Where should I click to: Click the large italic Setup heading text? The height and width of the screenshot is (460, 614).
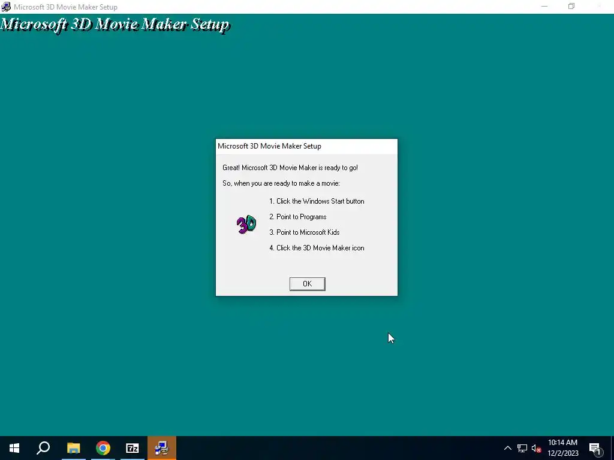click(115, 25)
